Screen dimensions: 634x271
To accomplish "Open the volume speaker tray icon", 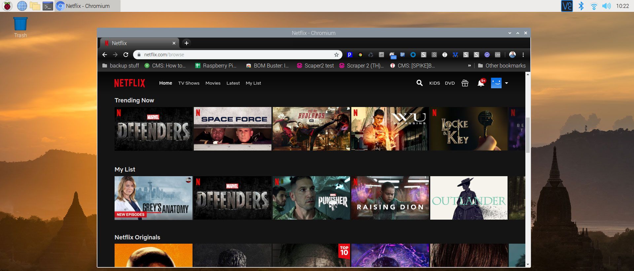I will point(607,6).
